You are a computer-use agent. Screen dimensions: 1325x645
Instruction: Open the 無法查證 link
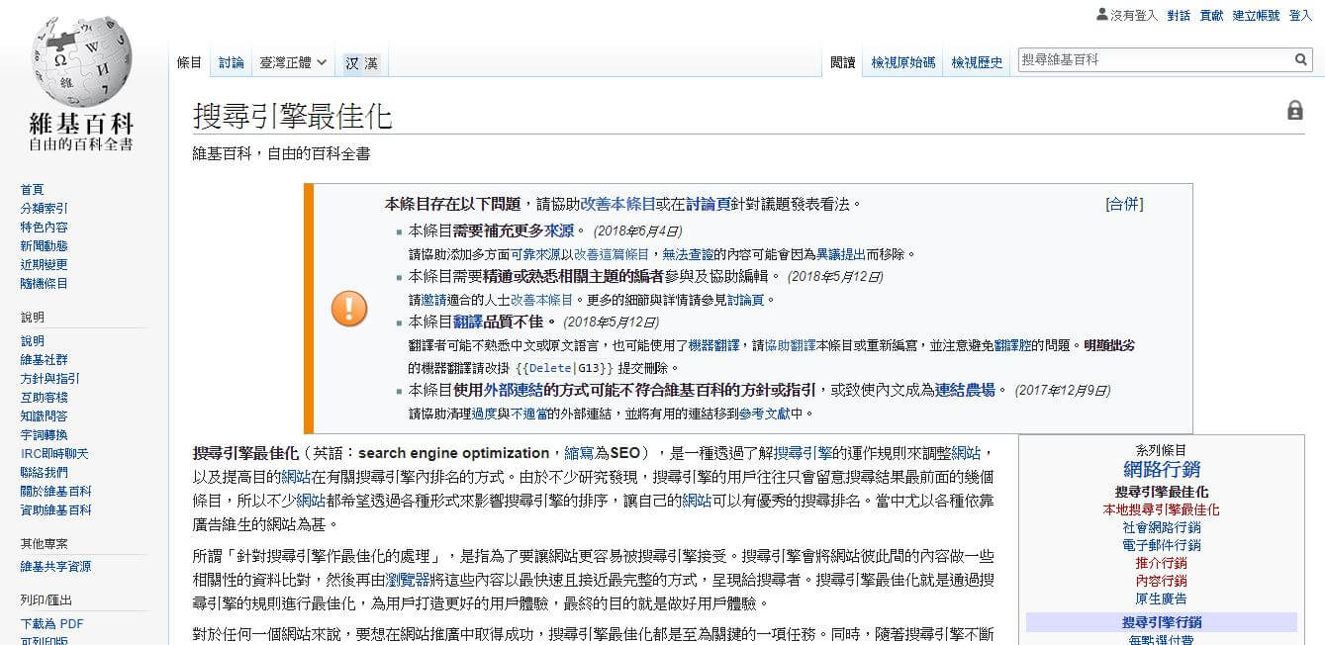click(x=689, y=254)
